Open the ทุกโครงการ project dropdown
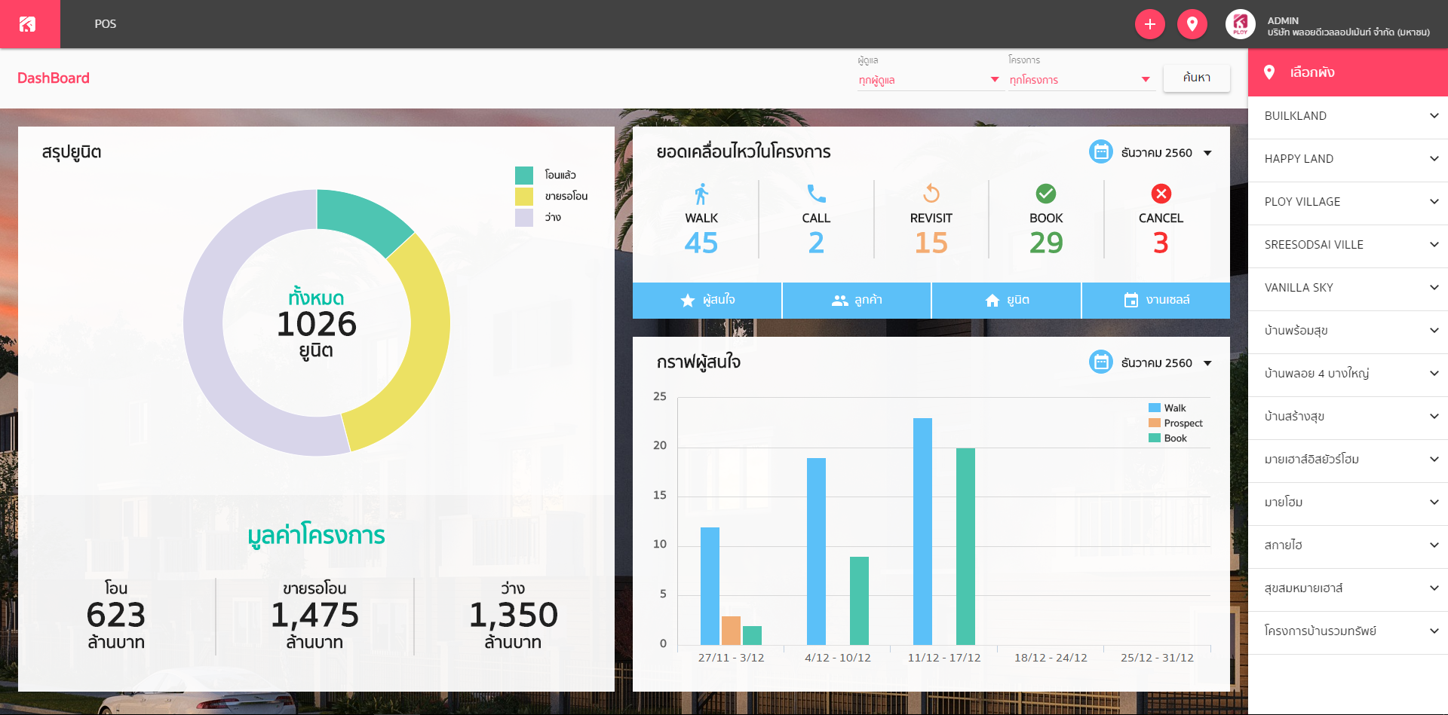This screenshot has height=715, width=1448. [1081, 80]
